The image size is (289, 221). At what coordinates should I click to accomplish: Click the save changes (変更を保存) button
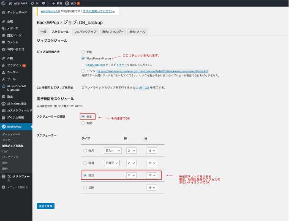tap(46, 206)
